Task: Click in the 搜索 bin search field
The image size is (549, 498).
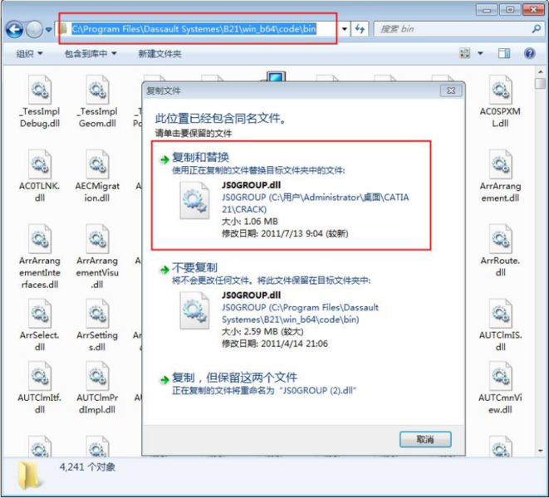Action: click(x=453, y=29)
